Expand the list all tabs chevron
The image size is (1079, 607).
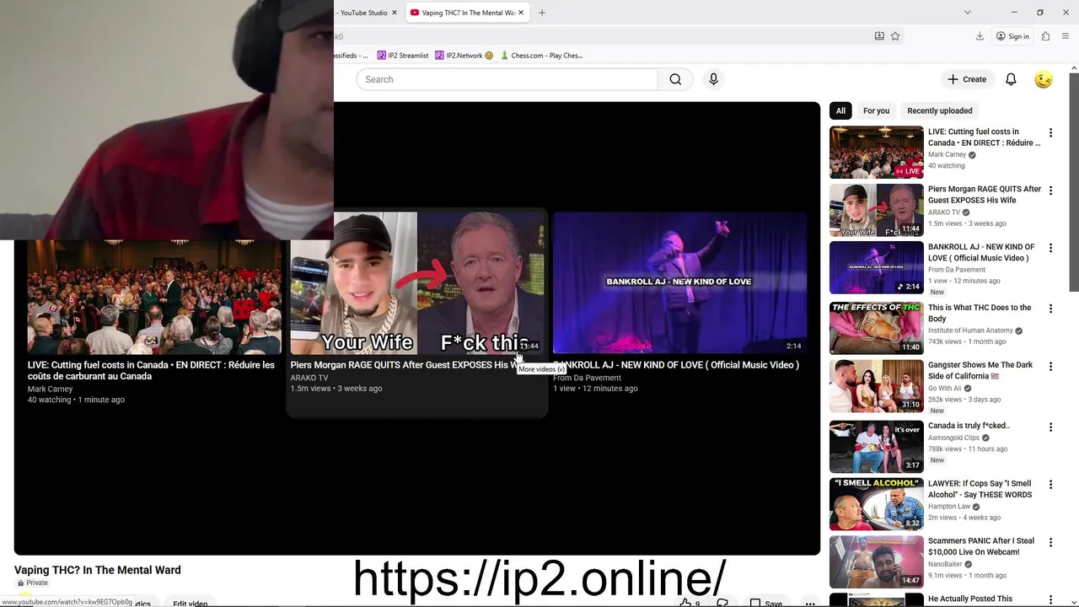(967, 13)
